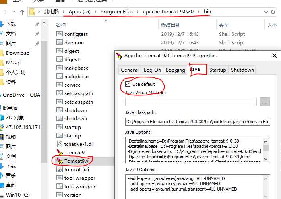Viewport: 281px width, 199px height.
Task: Expand the chevron after Program Files
Action: click(138, 12)
